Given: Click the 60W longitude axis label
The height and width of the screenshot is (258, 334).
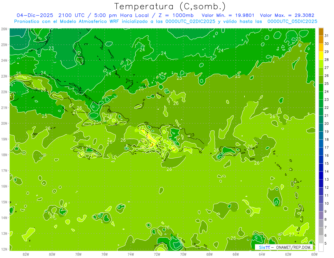Looking at the screenshot, I should coord(314,254).
